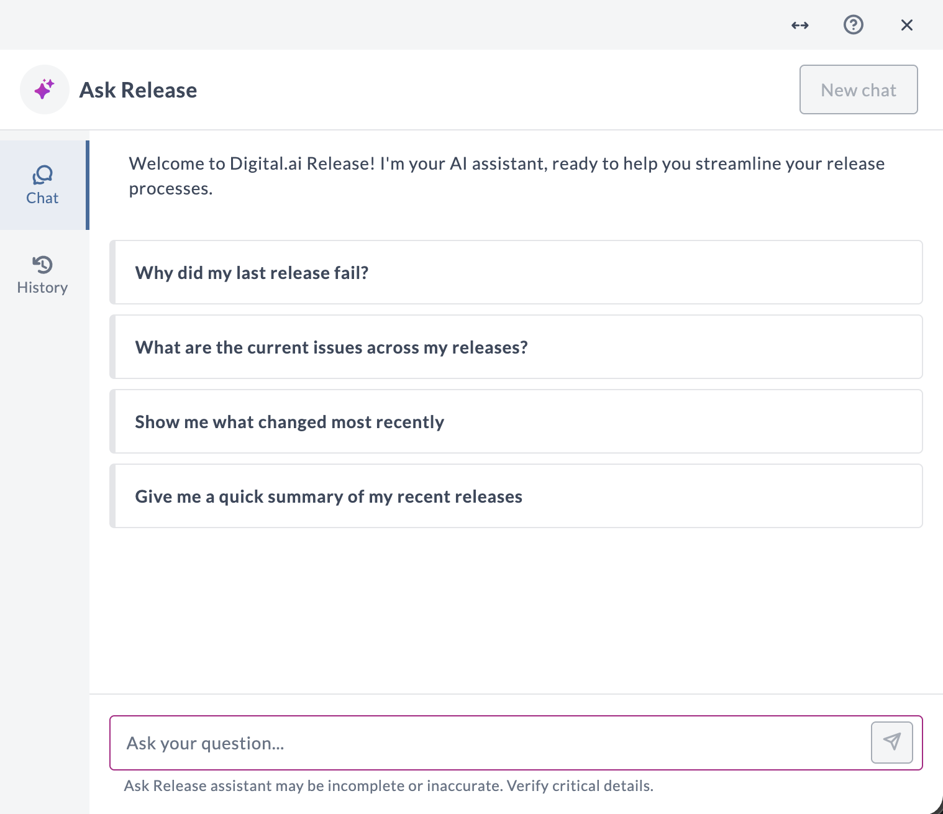Click the Ask Release title heading
The width and height of the screenshot is (943, 814).
click(x=137, y=89)
